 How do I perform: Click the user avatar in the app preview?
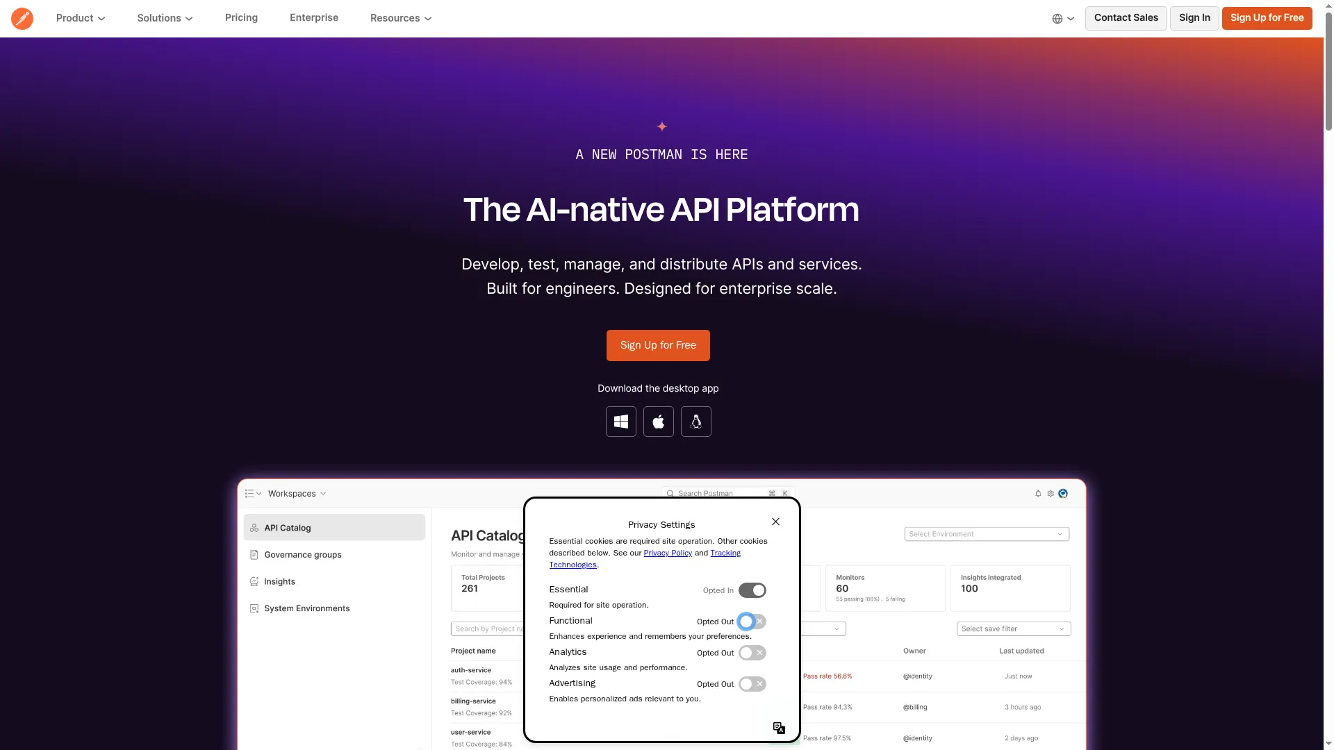click(1063, 494)
